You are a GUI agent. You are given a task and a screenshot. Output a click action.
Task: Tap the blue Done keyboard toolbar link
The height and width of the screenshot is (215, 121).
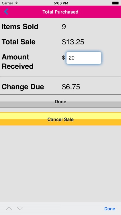tap(110, 209)
